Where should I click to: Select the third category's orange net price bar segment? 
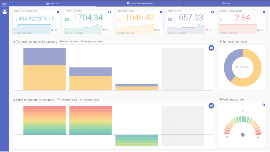(137, 88)
